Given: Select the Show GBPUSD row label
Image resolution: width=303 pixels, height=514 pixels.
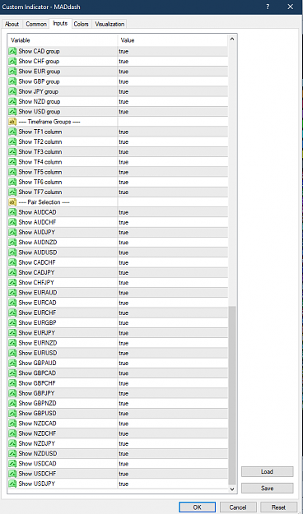Looking at the screenshot, I should (37, 413).
